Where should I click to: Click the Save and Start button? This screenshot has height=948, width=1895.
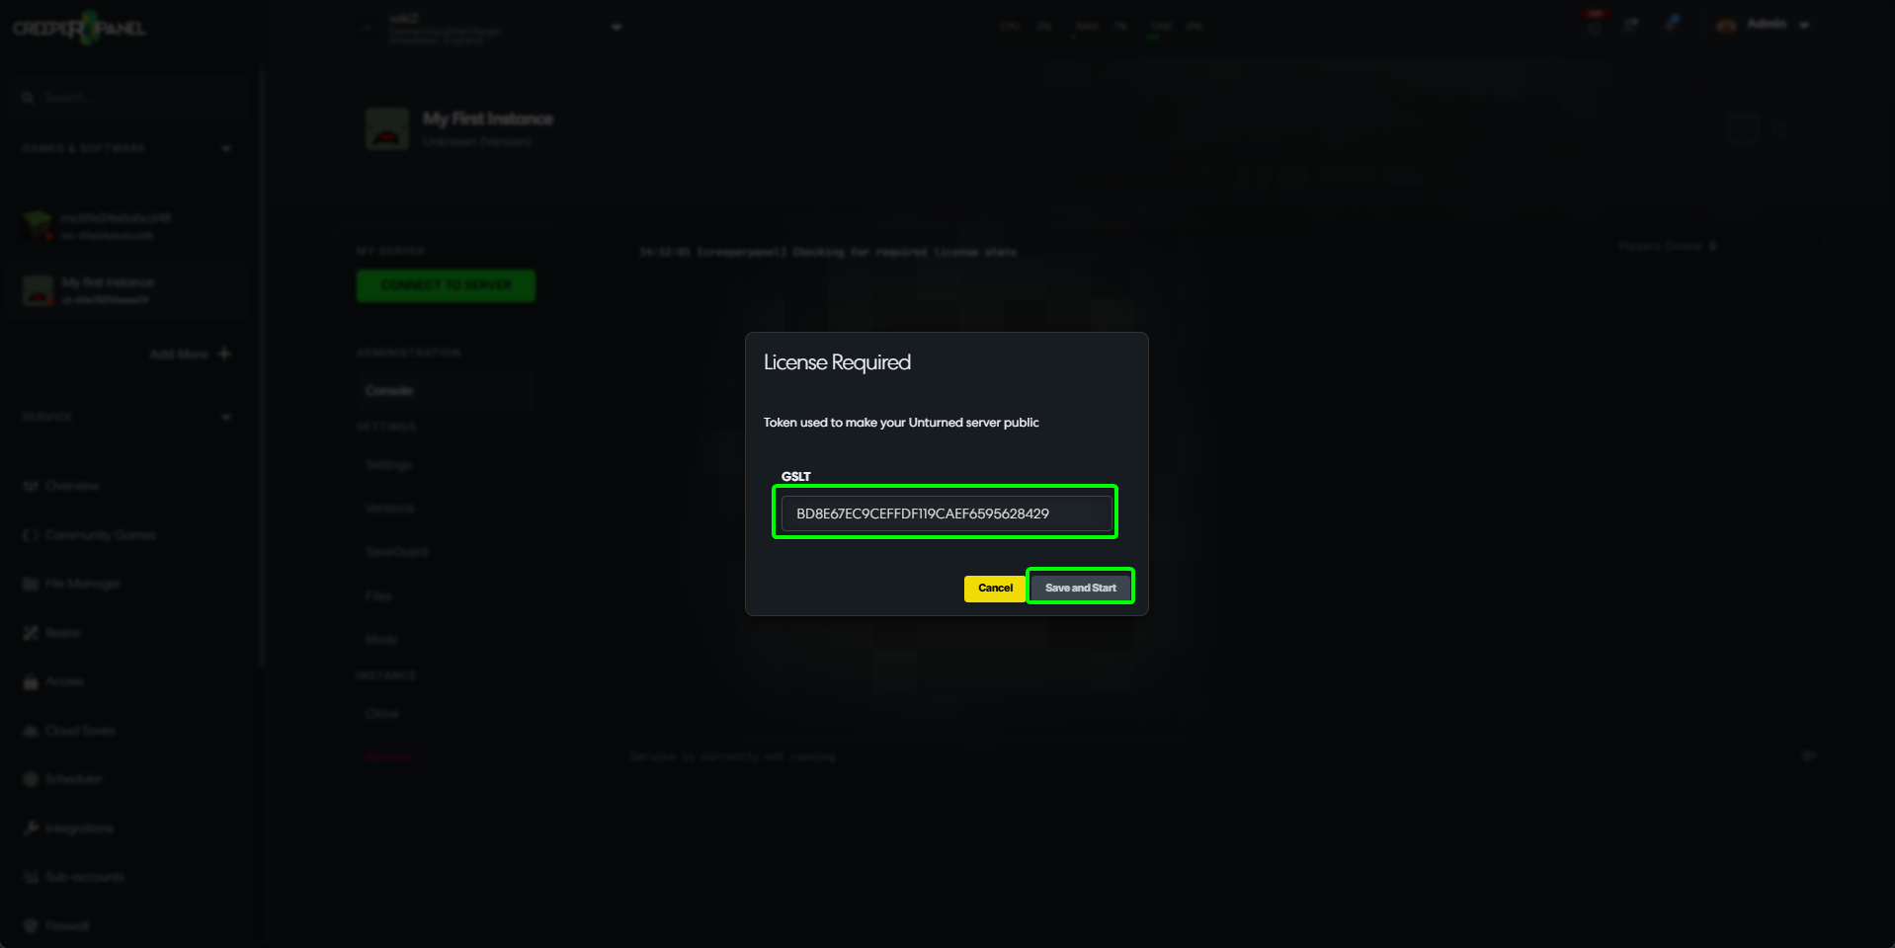pyautogui.click(x=1080, y=588)
